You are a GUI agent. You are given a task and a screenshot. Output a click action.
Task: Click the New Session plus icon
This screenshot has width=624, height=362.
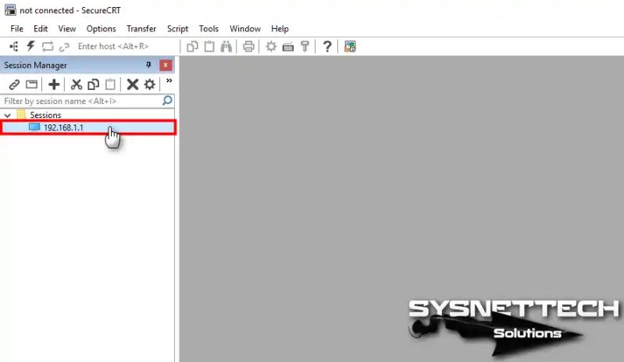coord(54,84)
